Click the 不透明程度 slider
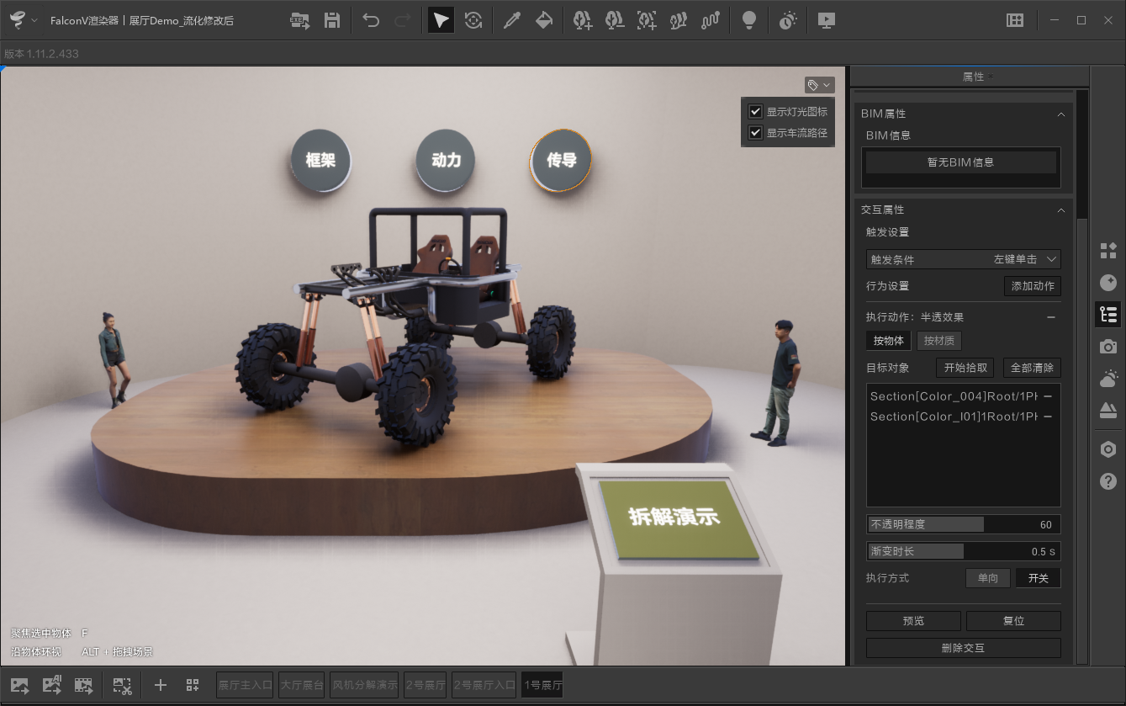The image size is (1126, 706). click(963, 524)
